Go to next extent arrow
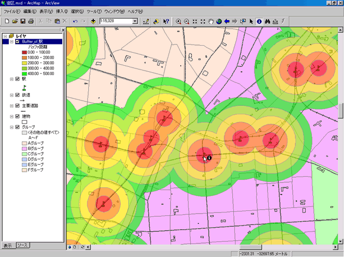Viewport: 344px width, 257px height. pyautogui.click(x=235, y=21)
